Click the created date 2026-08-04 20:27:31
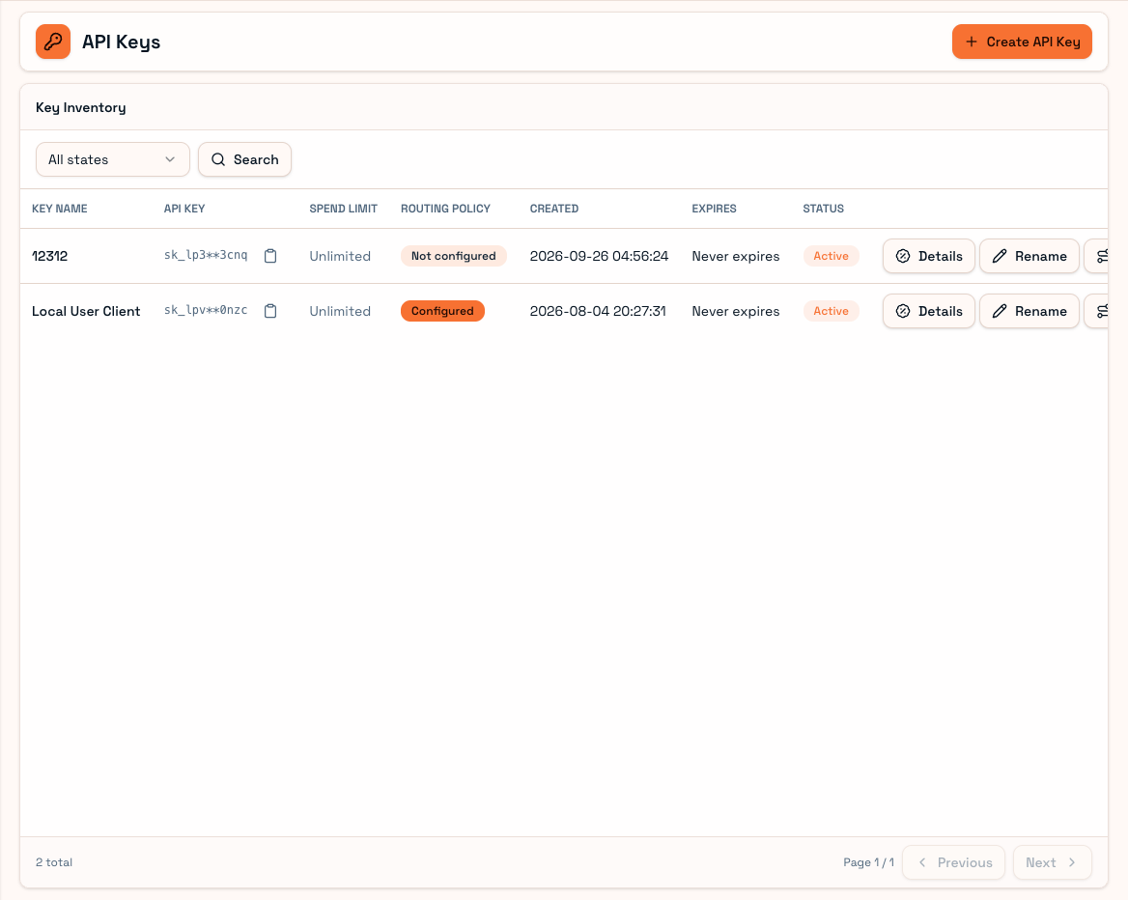 pyautogui.click(x=598, y=311)
